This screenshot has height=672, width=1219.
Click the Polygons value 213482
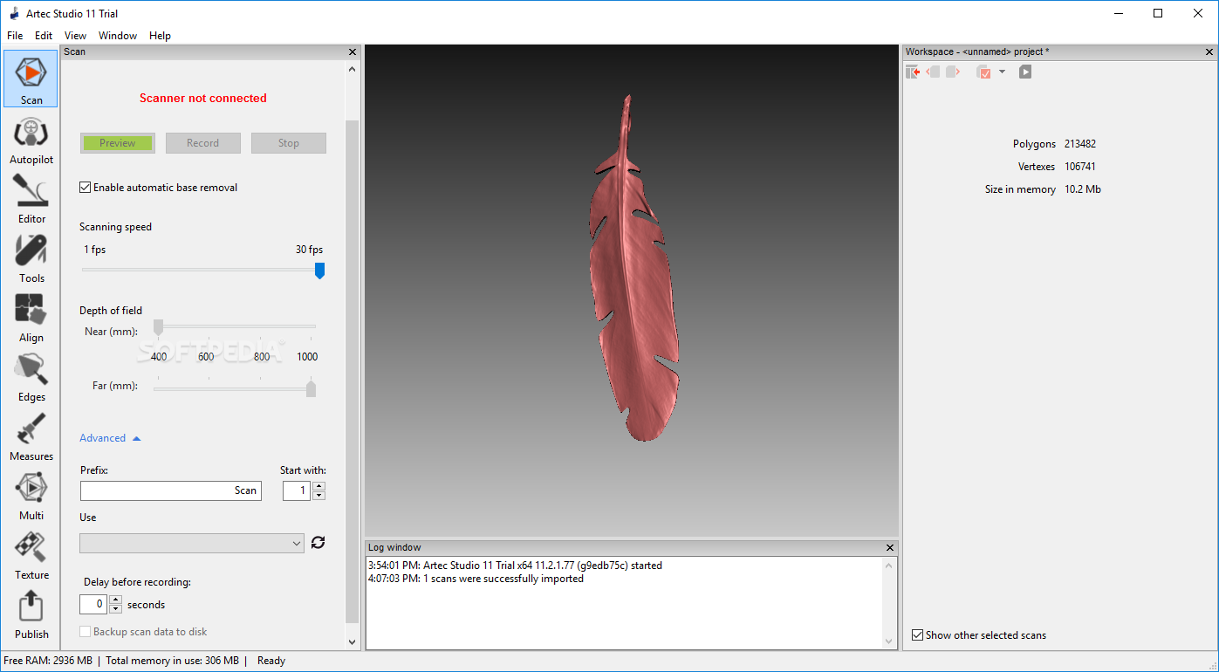pyautogui.click(x=1080, y=144)
